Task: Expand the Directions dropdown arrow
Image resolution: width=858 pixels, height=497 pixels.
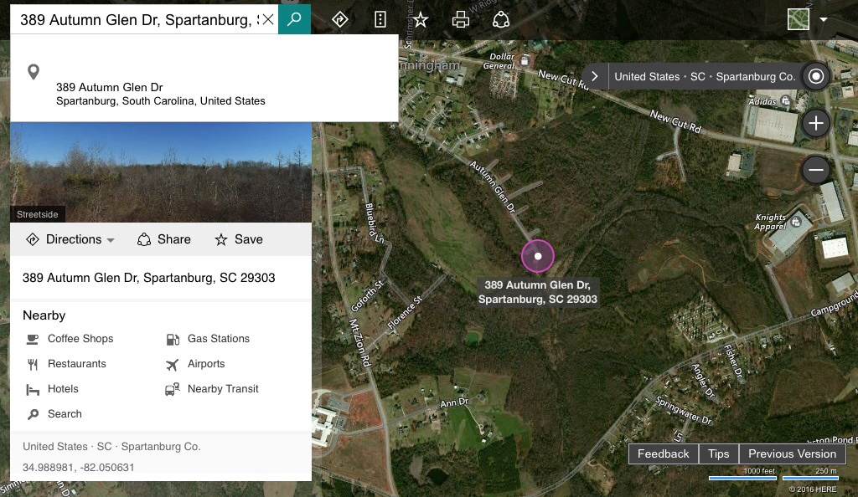Action: tap(111, 240)
